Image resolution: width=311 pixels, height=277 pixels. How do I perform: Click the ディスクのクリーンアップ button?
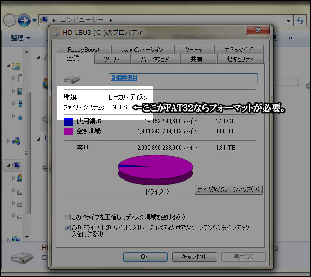tap(228, 189)
